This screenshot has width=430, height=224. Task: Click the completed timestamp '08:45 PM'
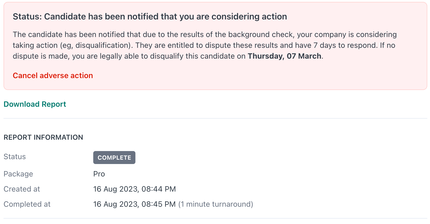159,204
